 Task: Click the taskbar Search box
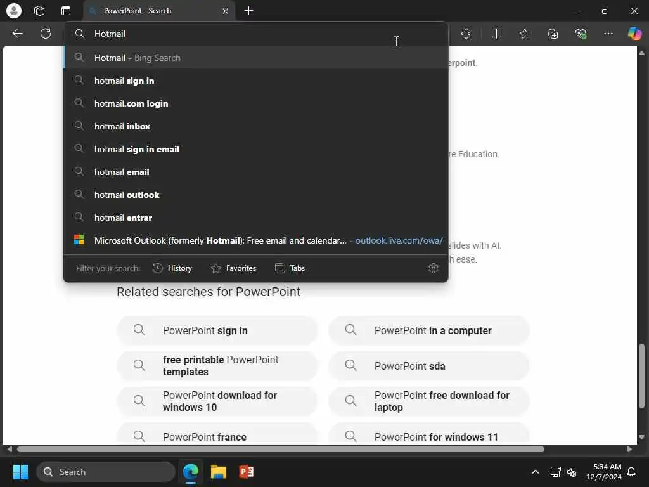106,472
